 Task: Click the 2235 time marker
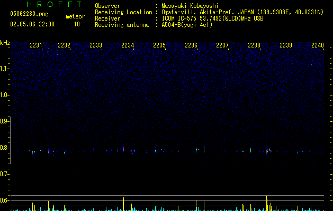click(159, 45)
